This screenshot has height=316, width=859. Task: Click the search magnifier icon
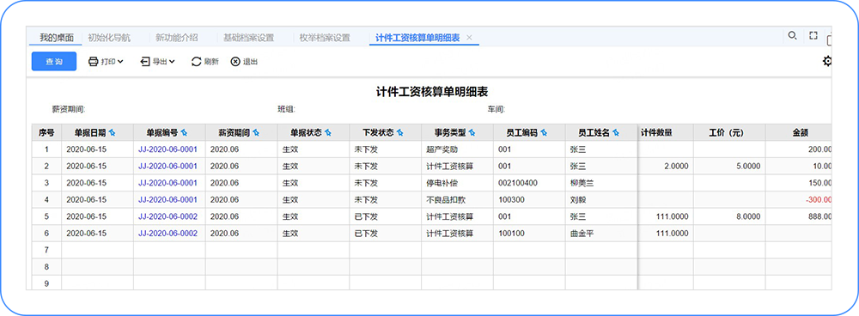click(792, 35)
